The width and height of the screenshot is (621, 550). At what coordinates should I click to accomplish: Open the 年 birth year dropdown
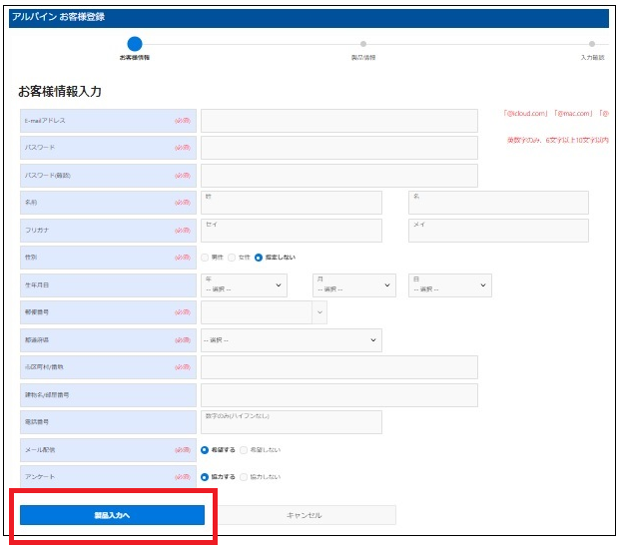(x=244, y=285)
